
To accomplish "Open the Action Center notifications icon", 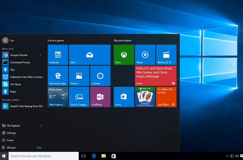I will 242,156.
